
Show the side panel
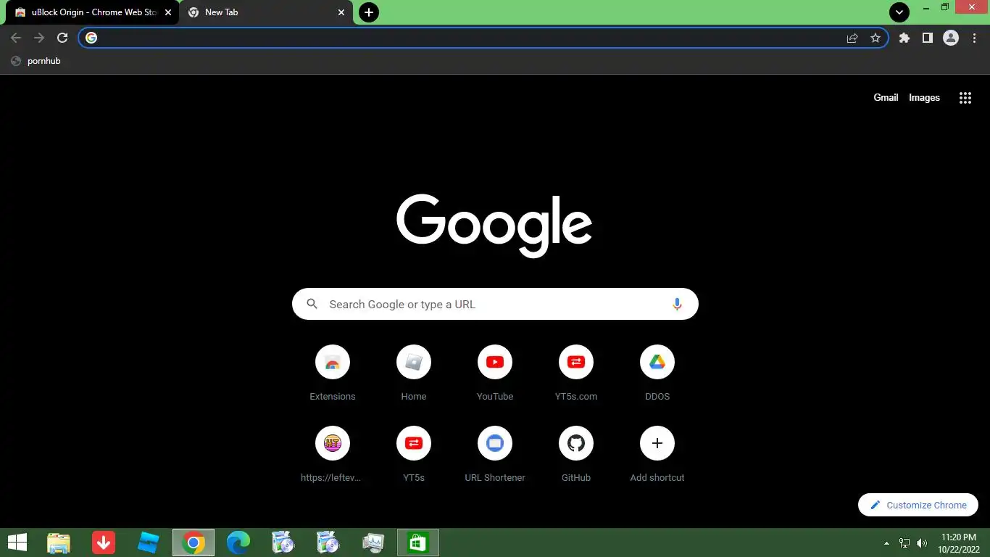[x=927, y=38]
